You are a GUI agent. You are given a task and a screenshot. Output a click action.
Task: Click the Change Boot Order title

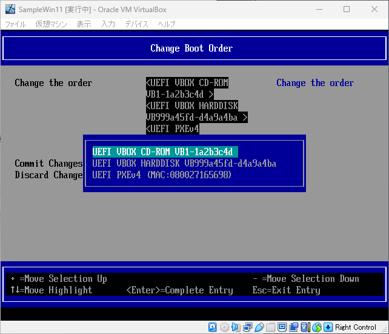(191, 48)
